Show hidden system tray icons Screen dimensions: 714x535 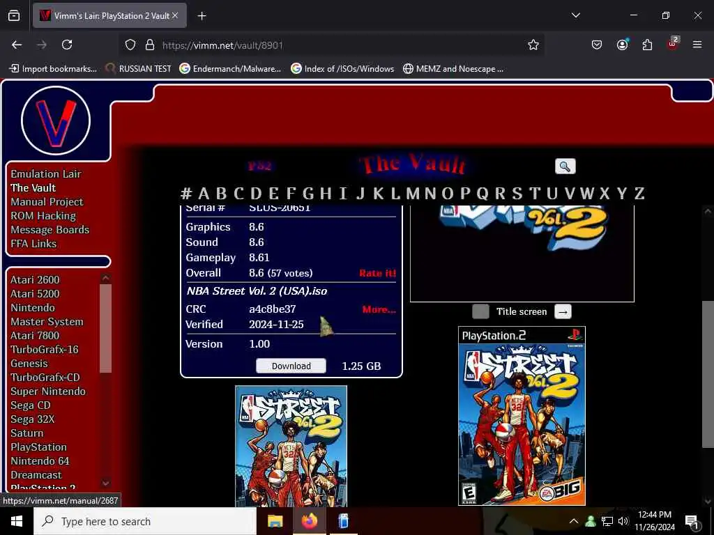point(574,521)
